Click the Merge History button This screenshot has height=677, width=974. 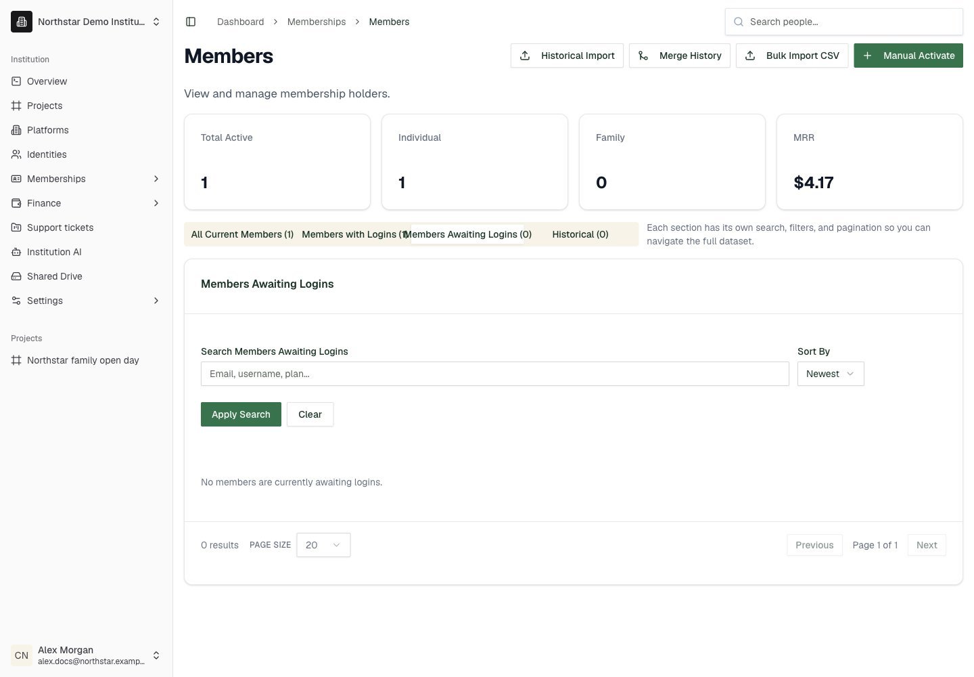[680, 56]
